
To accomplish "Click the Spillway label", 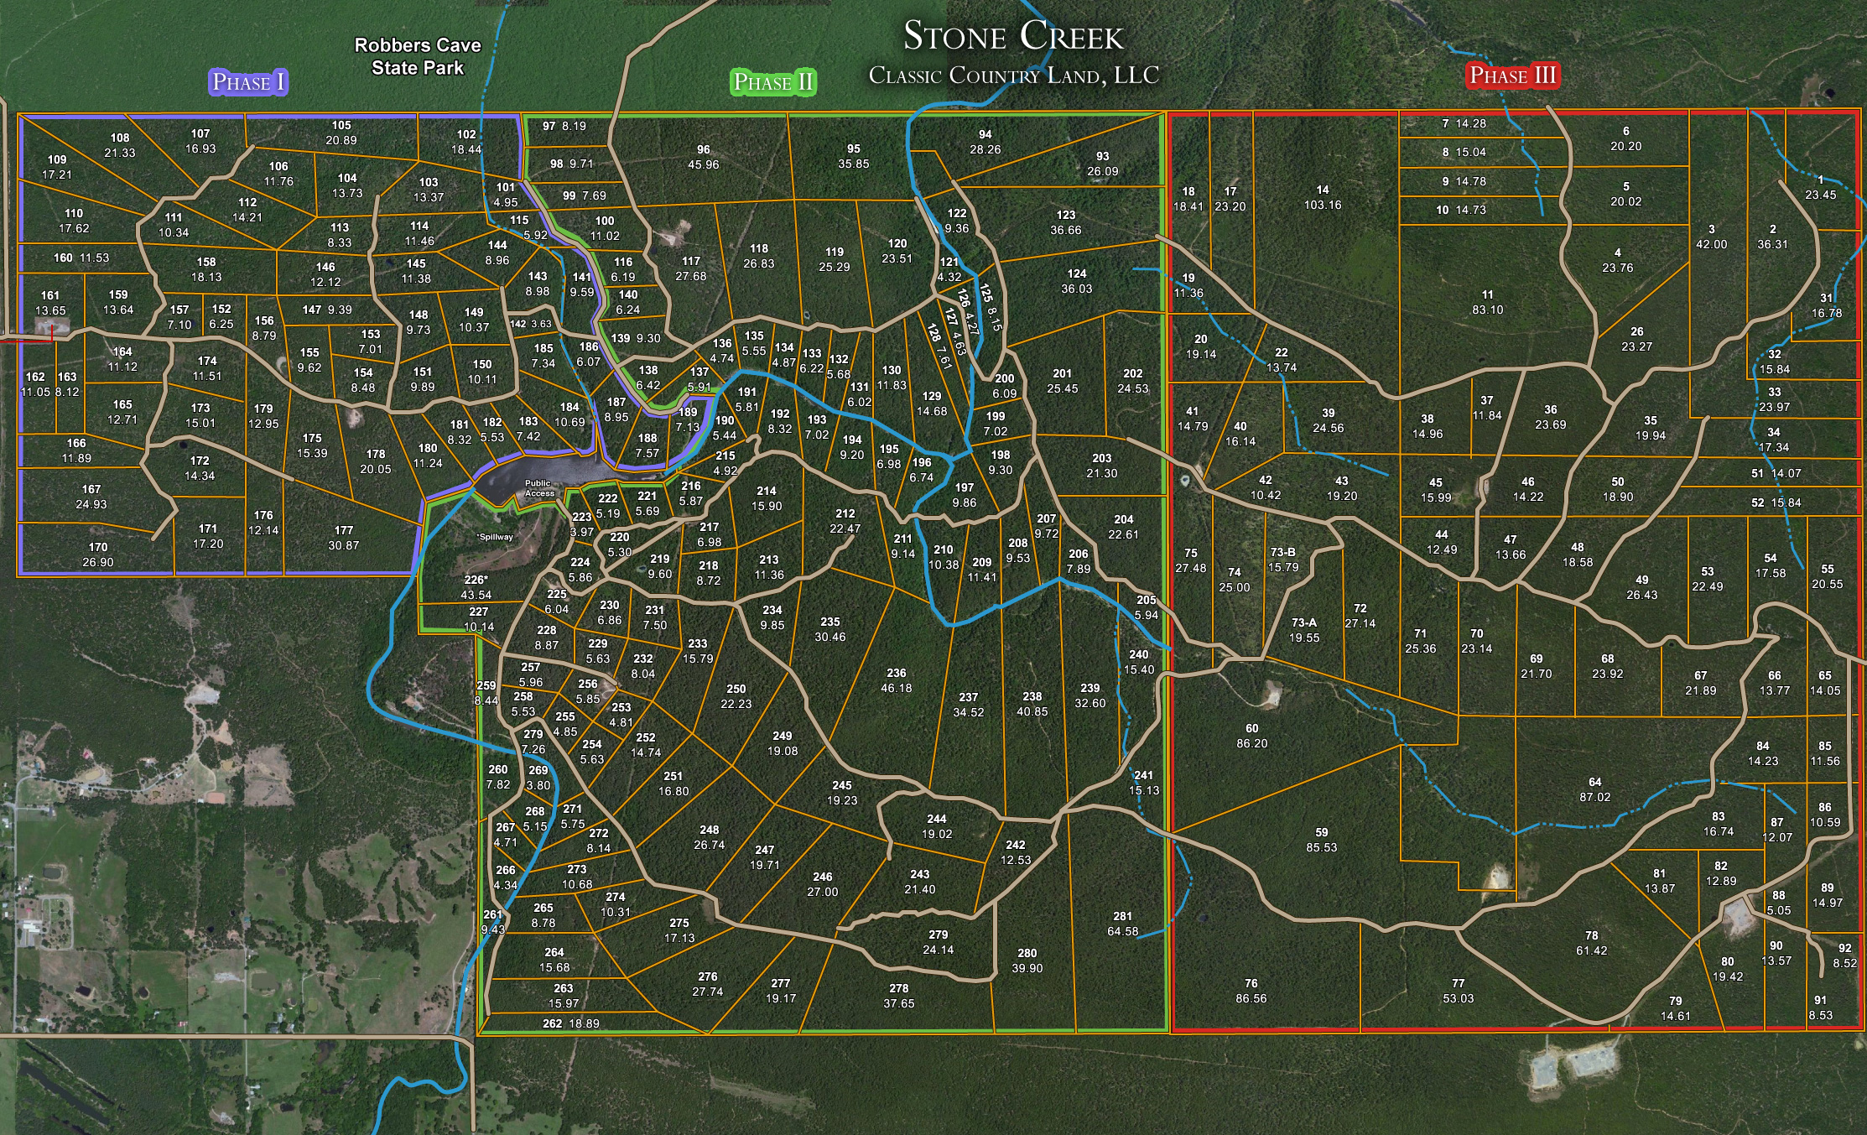I will coord(496,537).
